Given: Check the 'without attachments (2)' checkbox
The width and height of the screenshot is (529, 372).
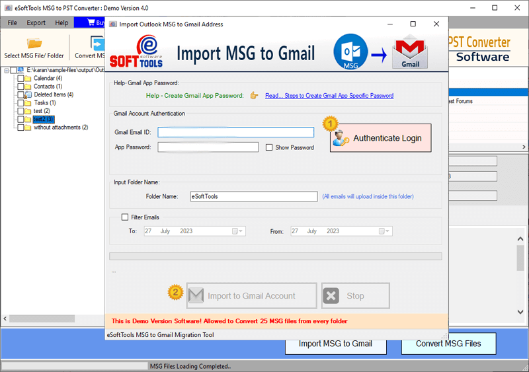Looking at the screenshot, I should [20, 128].
